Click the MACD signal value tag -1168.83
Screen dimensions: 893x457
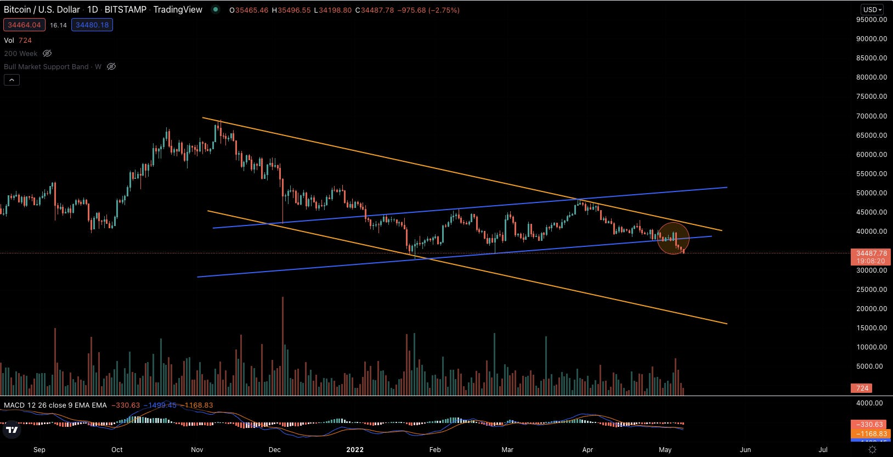tap(871, 433)
